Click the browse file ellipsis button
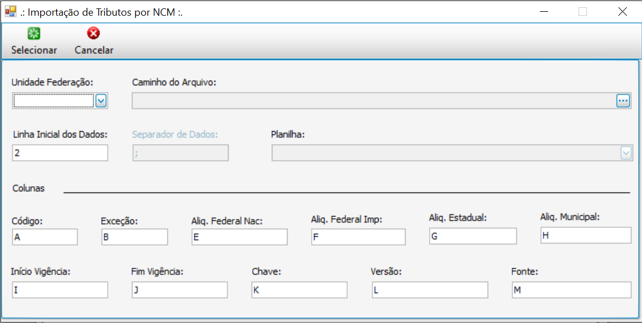642x323 pixels. 623,101
